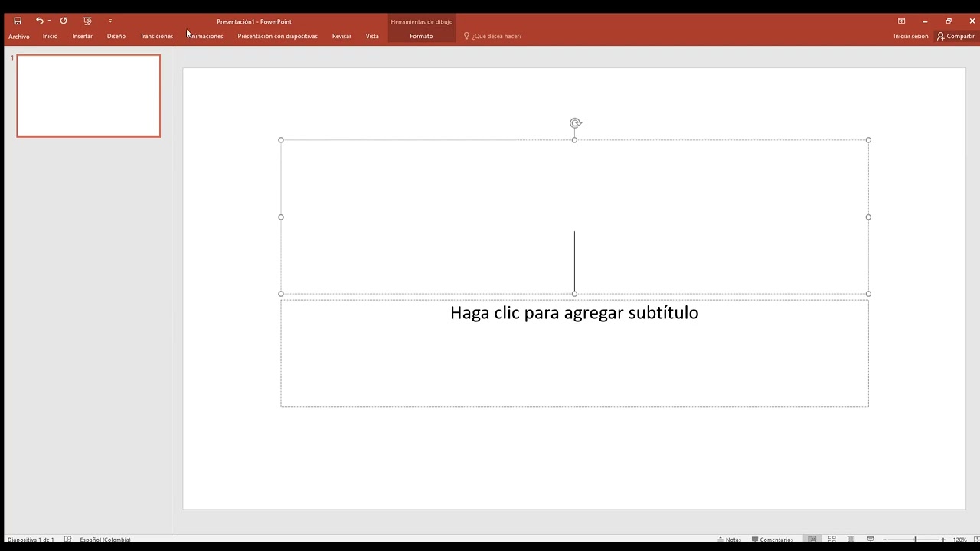Select the Transiciones tab

pyautogui.click(x=157, y=37)
